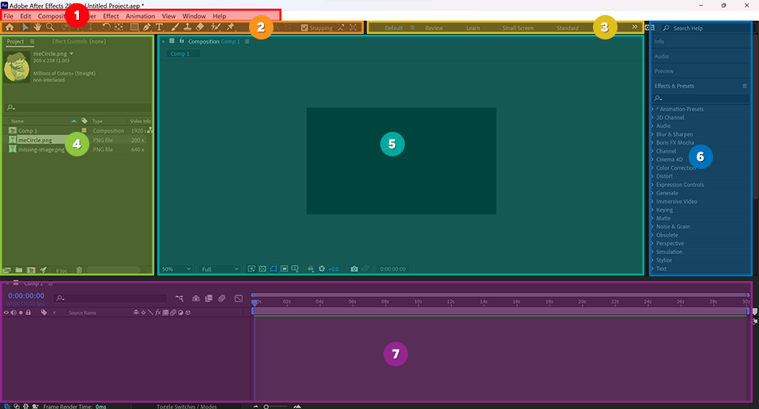The width and height of the screenshot is (759, 409).
Task: Expand the Distort effects category
Action: pos(652,176)
